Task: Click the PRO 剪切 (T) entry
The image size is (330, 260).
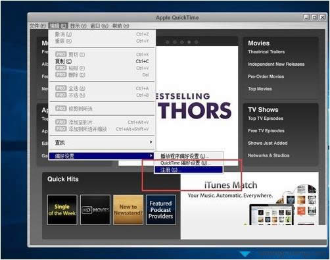Action: tap(102, 55)
